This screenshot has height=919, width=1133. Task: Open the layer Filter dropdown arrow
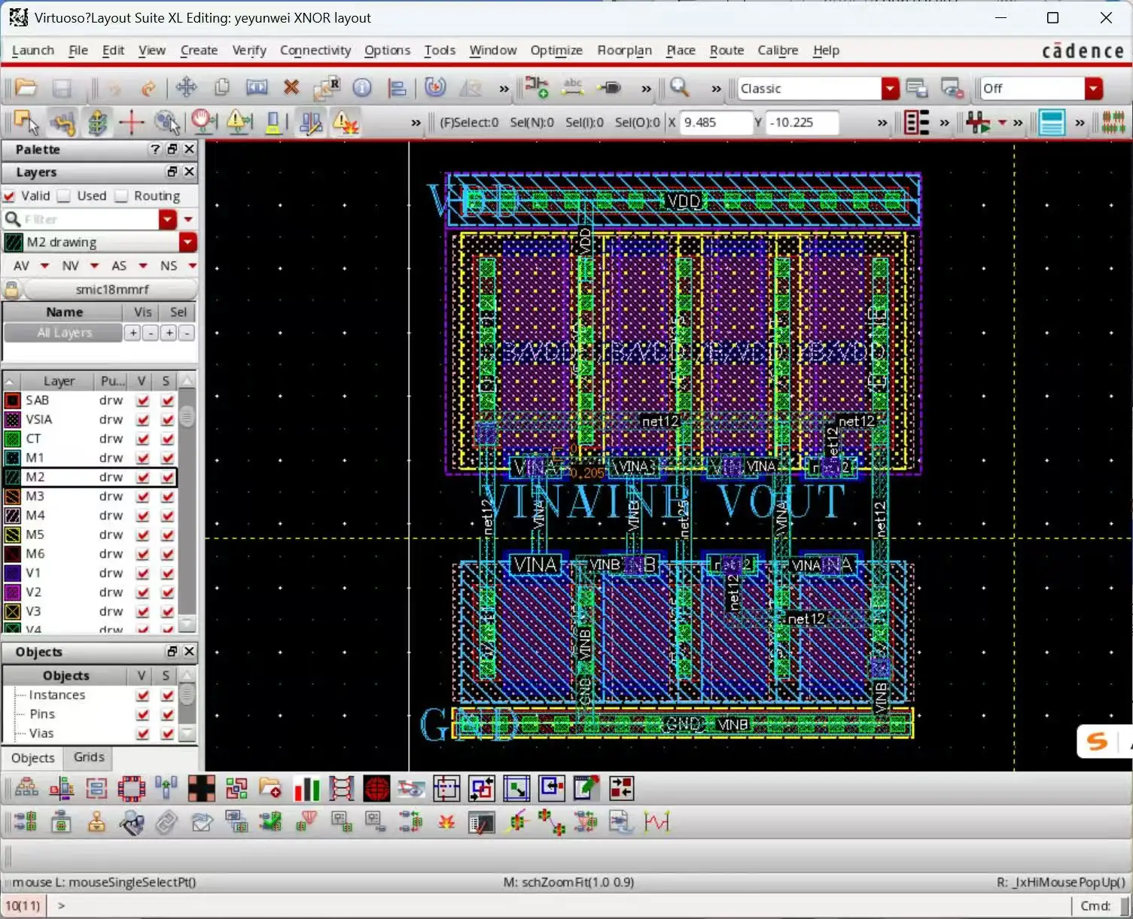(x=168, y=219)
